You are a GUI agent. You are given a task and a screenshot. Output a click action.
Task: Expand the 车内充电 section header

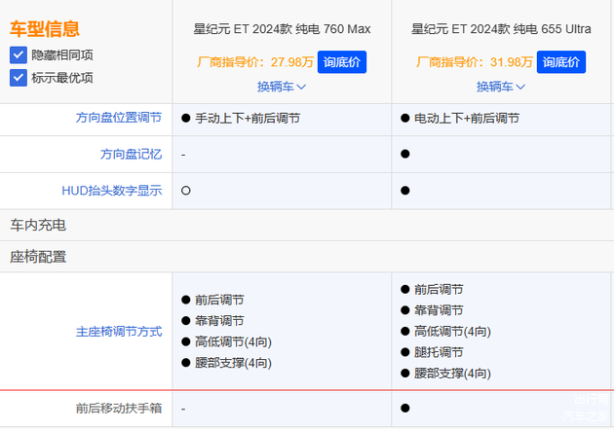(38, 225)
